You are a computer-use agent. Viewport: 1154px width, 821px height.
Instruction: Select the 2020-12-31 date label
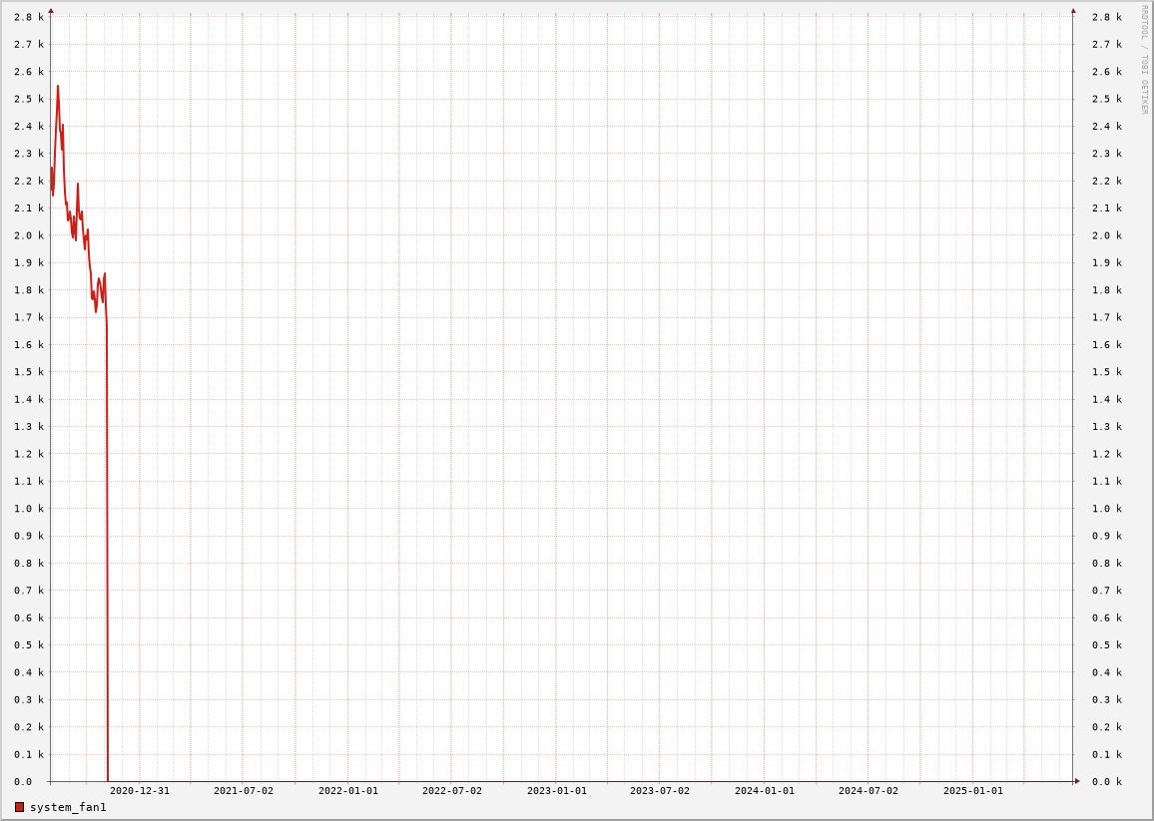pos(139,791)
